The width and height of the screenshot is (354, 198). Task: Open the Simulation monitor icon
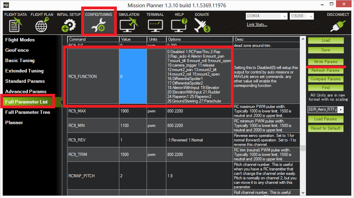(x=129, y=26)
